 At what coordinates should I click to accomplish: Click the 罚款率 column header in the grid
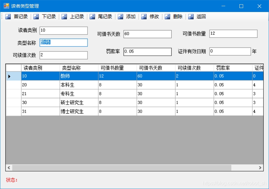pos(233,68)
